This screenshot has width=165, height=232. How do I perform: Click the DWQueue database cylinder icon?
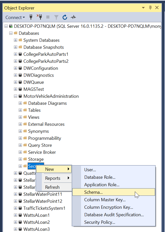tap(20, 82)
